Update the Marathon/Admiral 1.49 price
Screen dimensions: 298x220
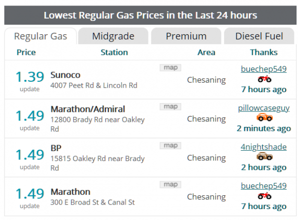tap(29, 128)
